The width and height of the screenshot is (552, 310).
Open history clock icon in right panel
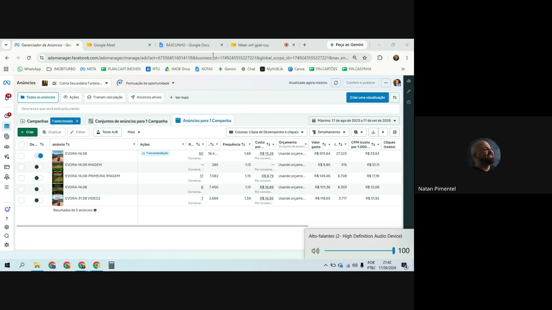(x=409, y=102)
